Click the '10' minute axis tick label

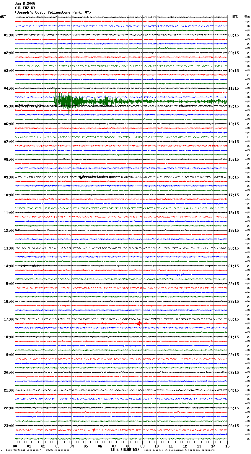tap(157, 446)
